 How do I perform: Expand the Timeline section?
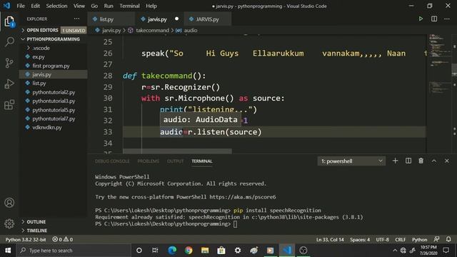coord(36,231)
